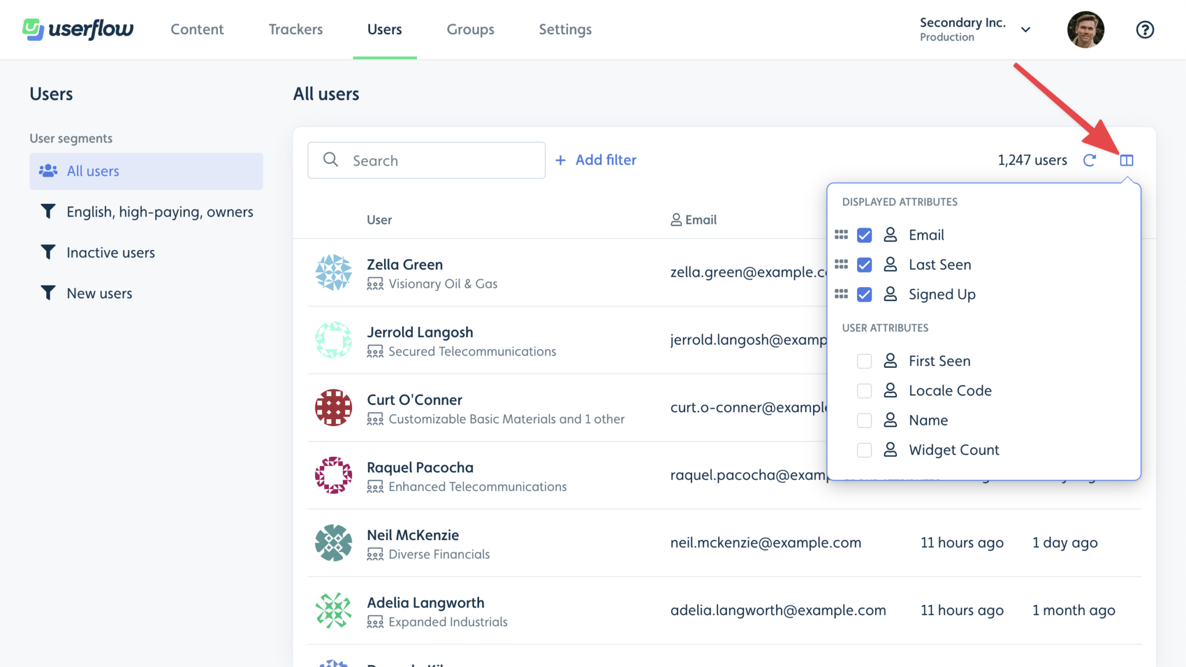The image size is (1186, 667).
Task: Select the All users segment people icon
Action: tap(48, 170)
